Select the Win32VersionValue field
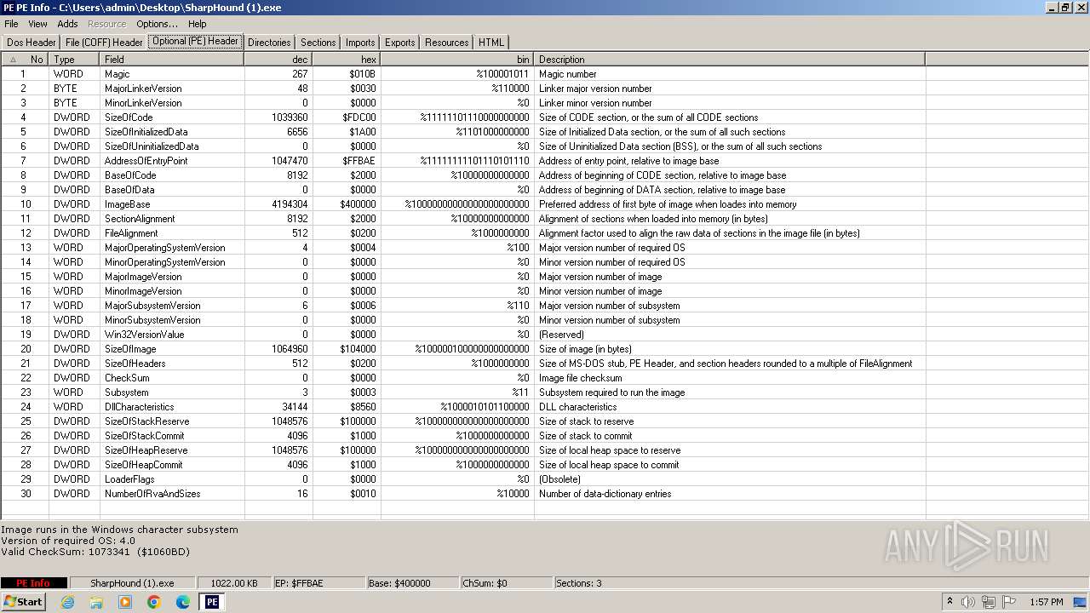Screen dimensions: 1090x613 [x=145, y=335]
